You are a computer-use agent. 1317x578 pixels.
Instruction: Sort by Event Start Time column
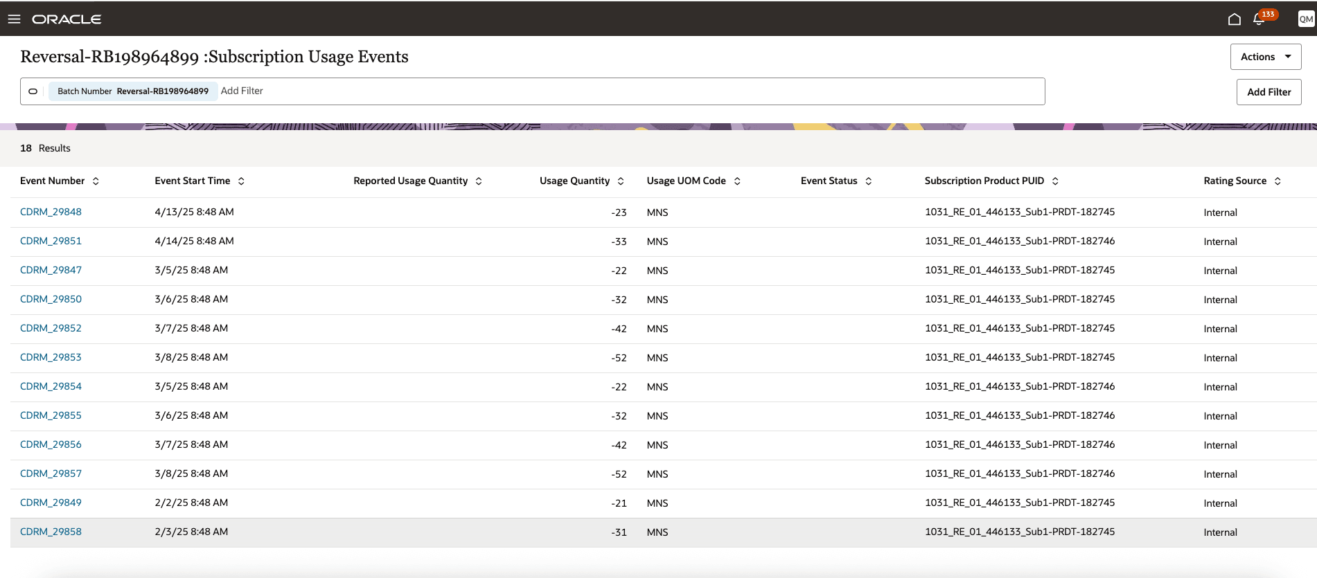click(241, 181)
